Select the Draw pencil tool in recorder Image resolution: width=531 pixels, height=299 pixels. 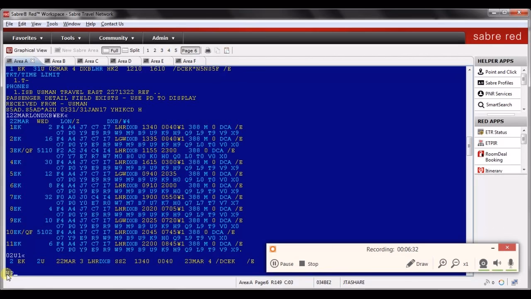click(417, 264)
